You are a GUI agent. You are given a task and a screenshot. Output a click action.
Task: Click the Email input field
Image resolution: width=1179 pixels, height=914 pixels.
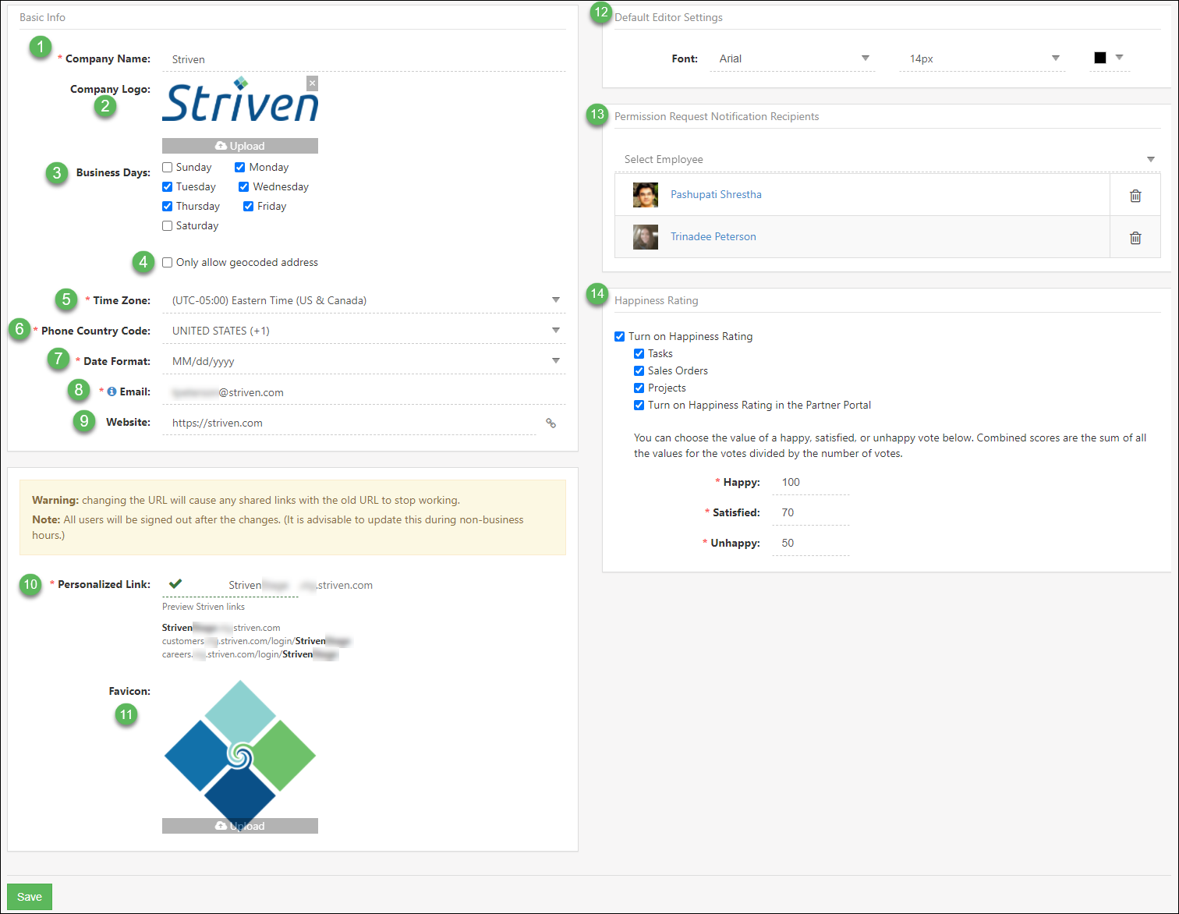coord(364,392)
